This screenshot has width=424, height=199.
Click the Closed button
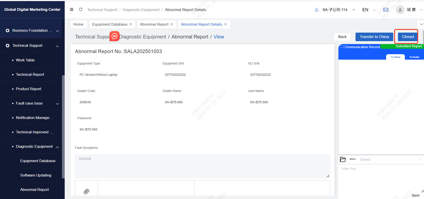[x=408, y=37]
